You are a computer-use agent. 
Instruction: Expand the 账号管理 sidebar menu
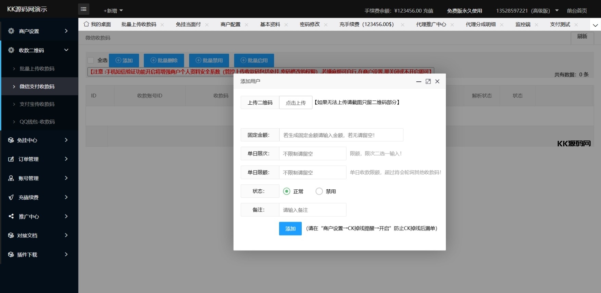66,178
